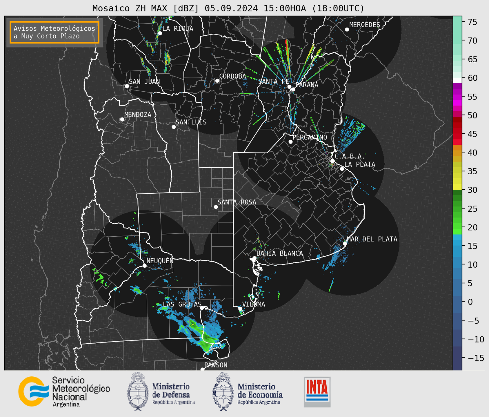The height and width of the screenshot is (417, 489).
Task: Click the −15 value on the dBZ scale
Action: pos(475,358)
